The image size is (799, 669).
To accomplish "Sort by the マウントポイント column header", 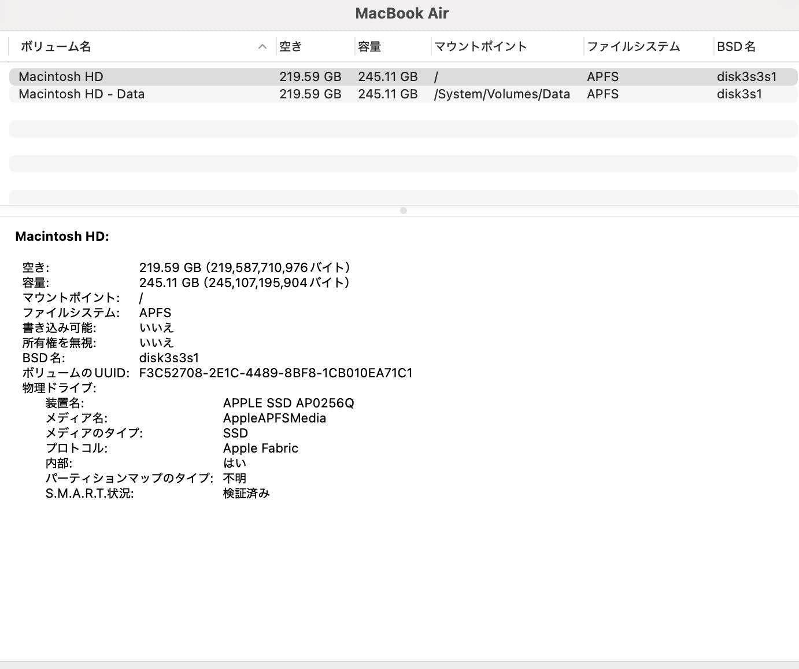I will 480,46.
